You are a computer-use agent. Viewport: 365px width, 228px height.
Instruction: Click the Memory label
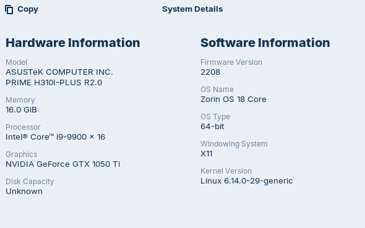pyautogui.click(x=20, y=100)
